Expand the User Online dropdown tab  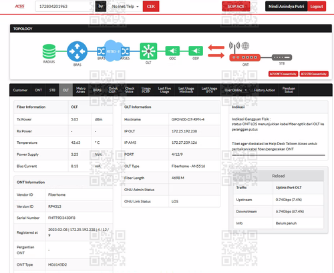point(236,90)
